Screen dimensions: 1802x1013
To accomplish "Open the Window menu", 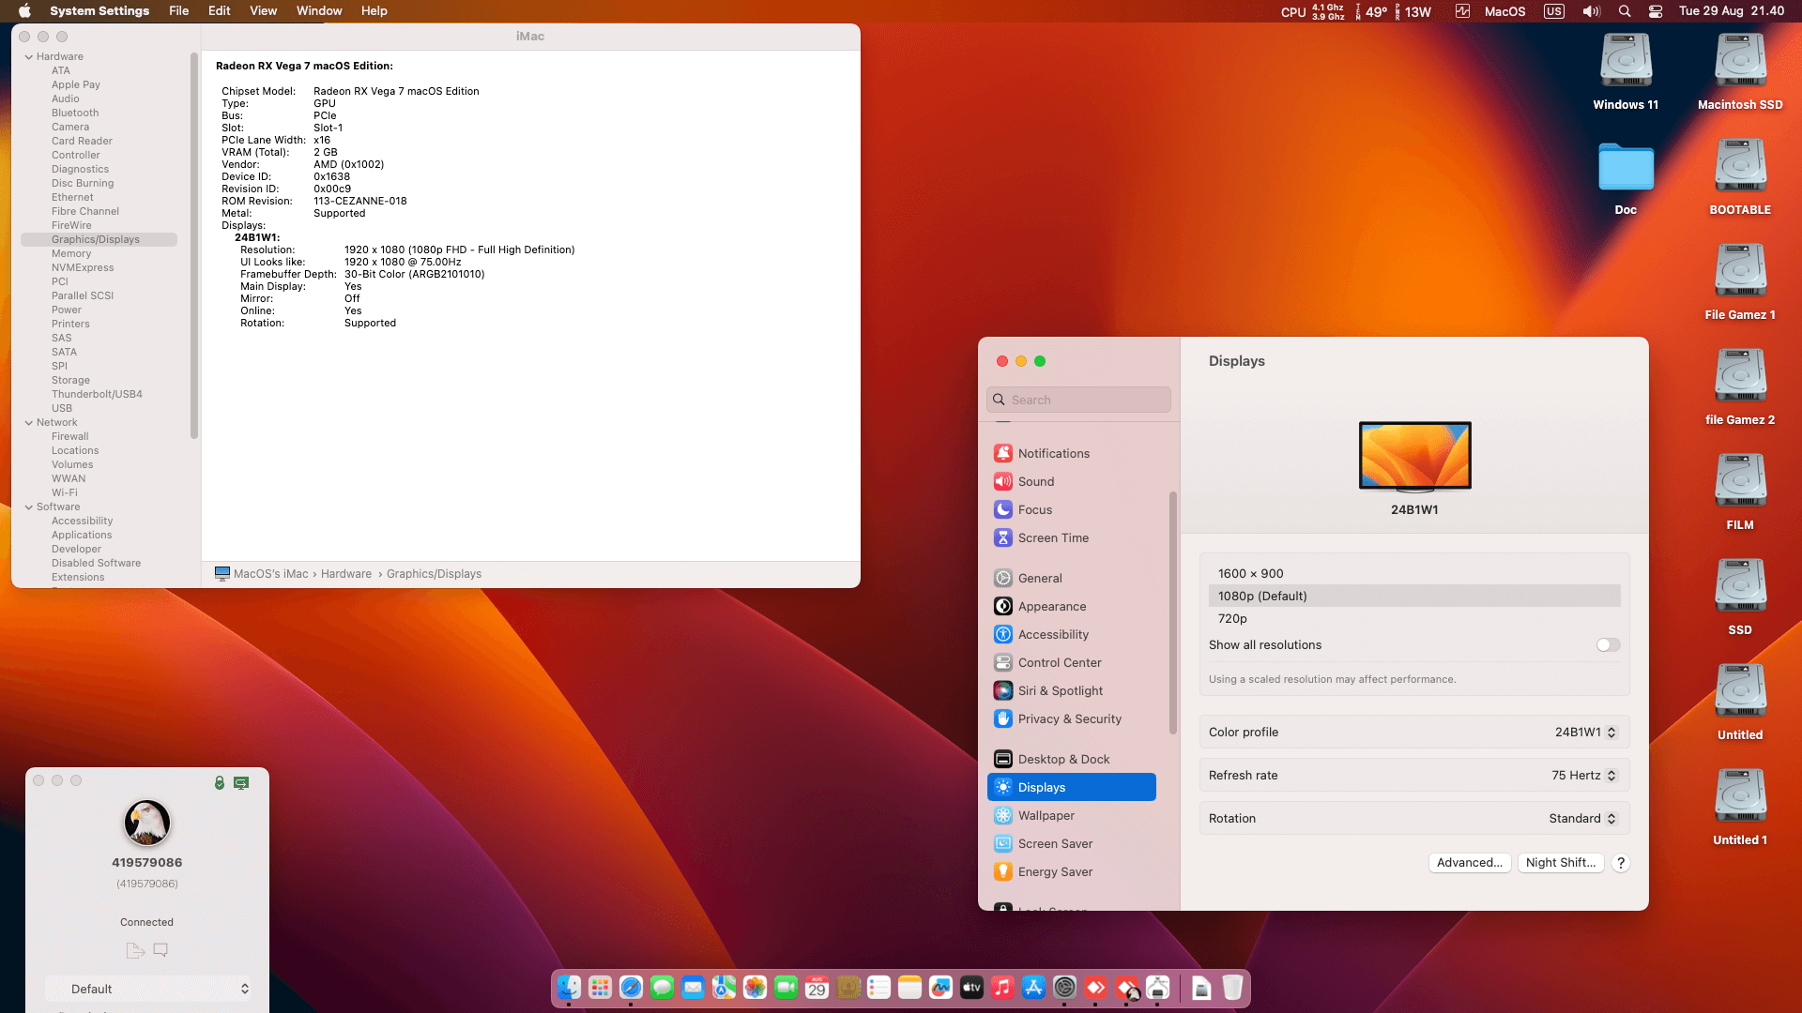I will point(319,11).
